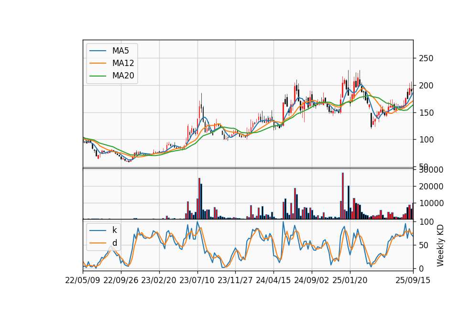Click the 150 price axis label
The width and height of the screenshot is (459, 330).
tap(426, 113)
